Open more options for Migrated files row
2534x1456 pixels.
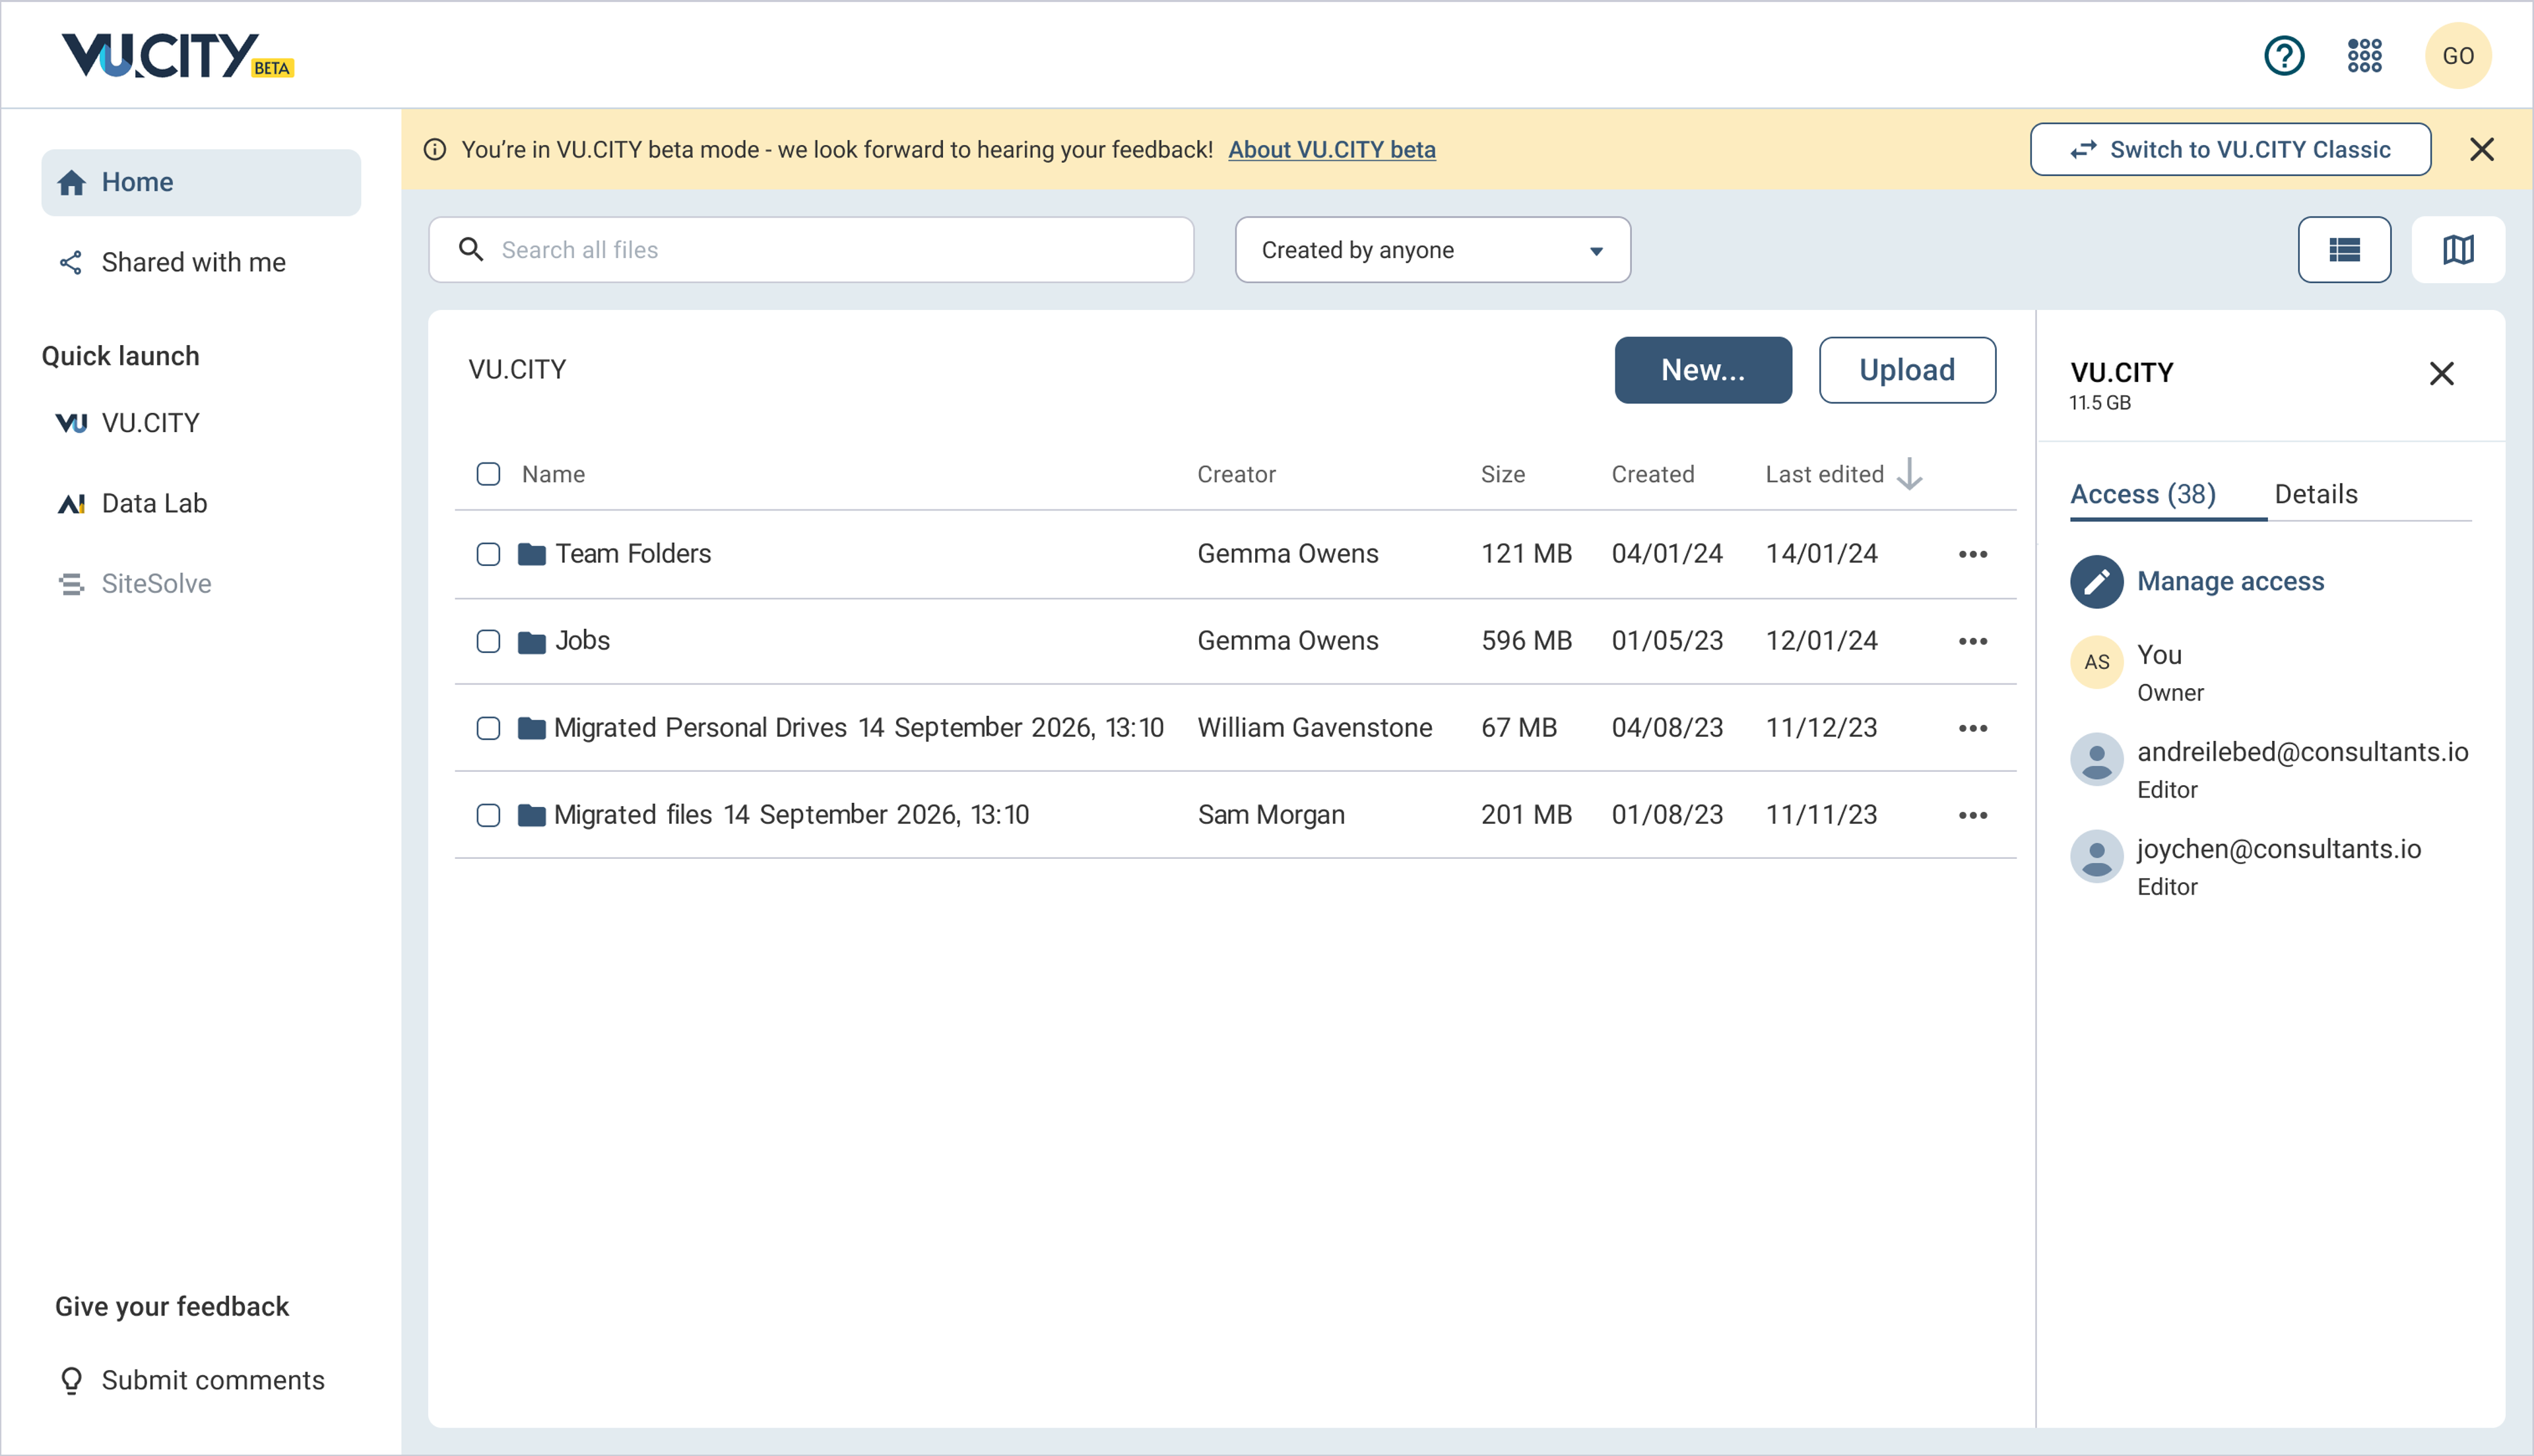point(1973,815)
